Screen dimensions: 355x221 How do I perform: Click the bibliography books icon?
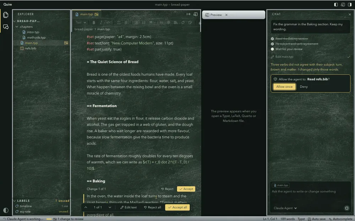pos(176,23)
